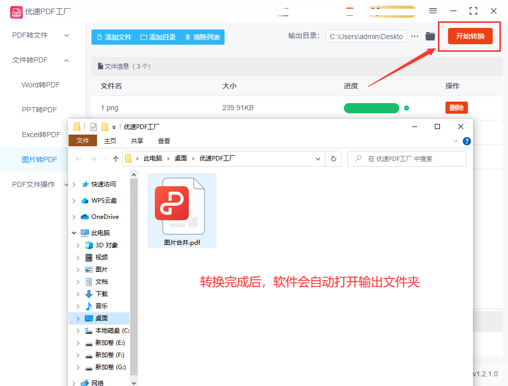Open the 共享 tab in Explorer ribbon
The width and height of the screenshot is (508, 386).
coord(137,141)
